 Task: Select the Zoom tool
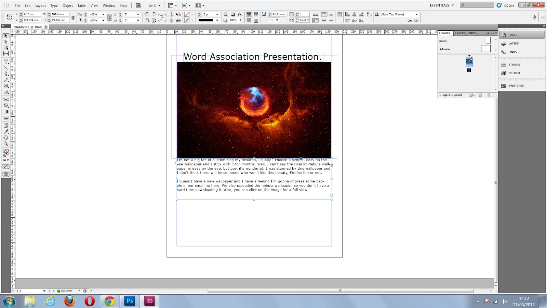click(x=6, y=143)
